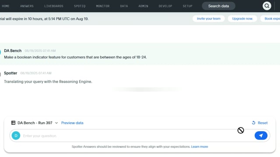Click the Search data button
The image size is (280, 157).
coord(218,6)
